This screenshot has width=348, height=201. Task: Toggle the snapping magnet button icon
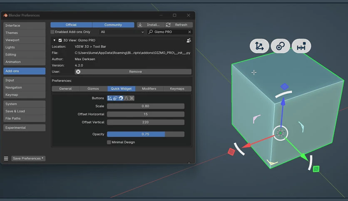[x=121, y=98]
